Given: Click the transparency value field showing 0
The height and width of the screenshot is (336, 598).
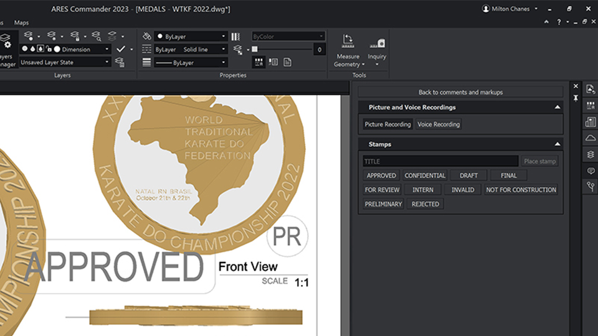Looking at the screenshot, I should click(x=319, y=49).
